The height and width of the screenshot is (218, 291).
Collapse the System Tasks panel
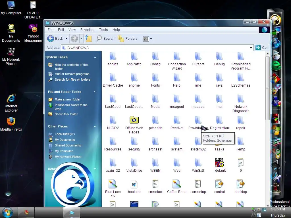(x=95, y=57)
